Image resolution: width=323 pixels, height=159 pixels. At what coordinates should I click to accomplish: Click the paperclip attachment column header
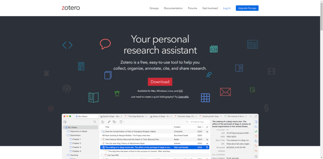[x=207, y=127]
